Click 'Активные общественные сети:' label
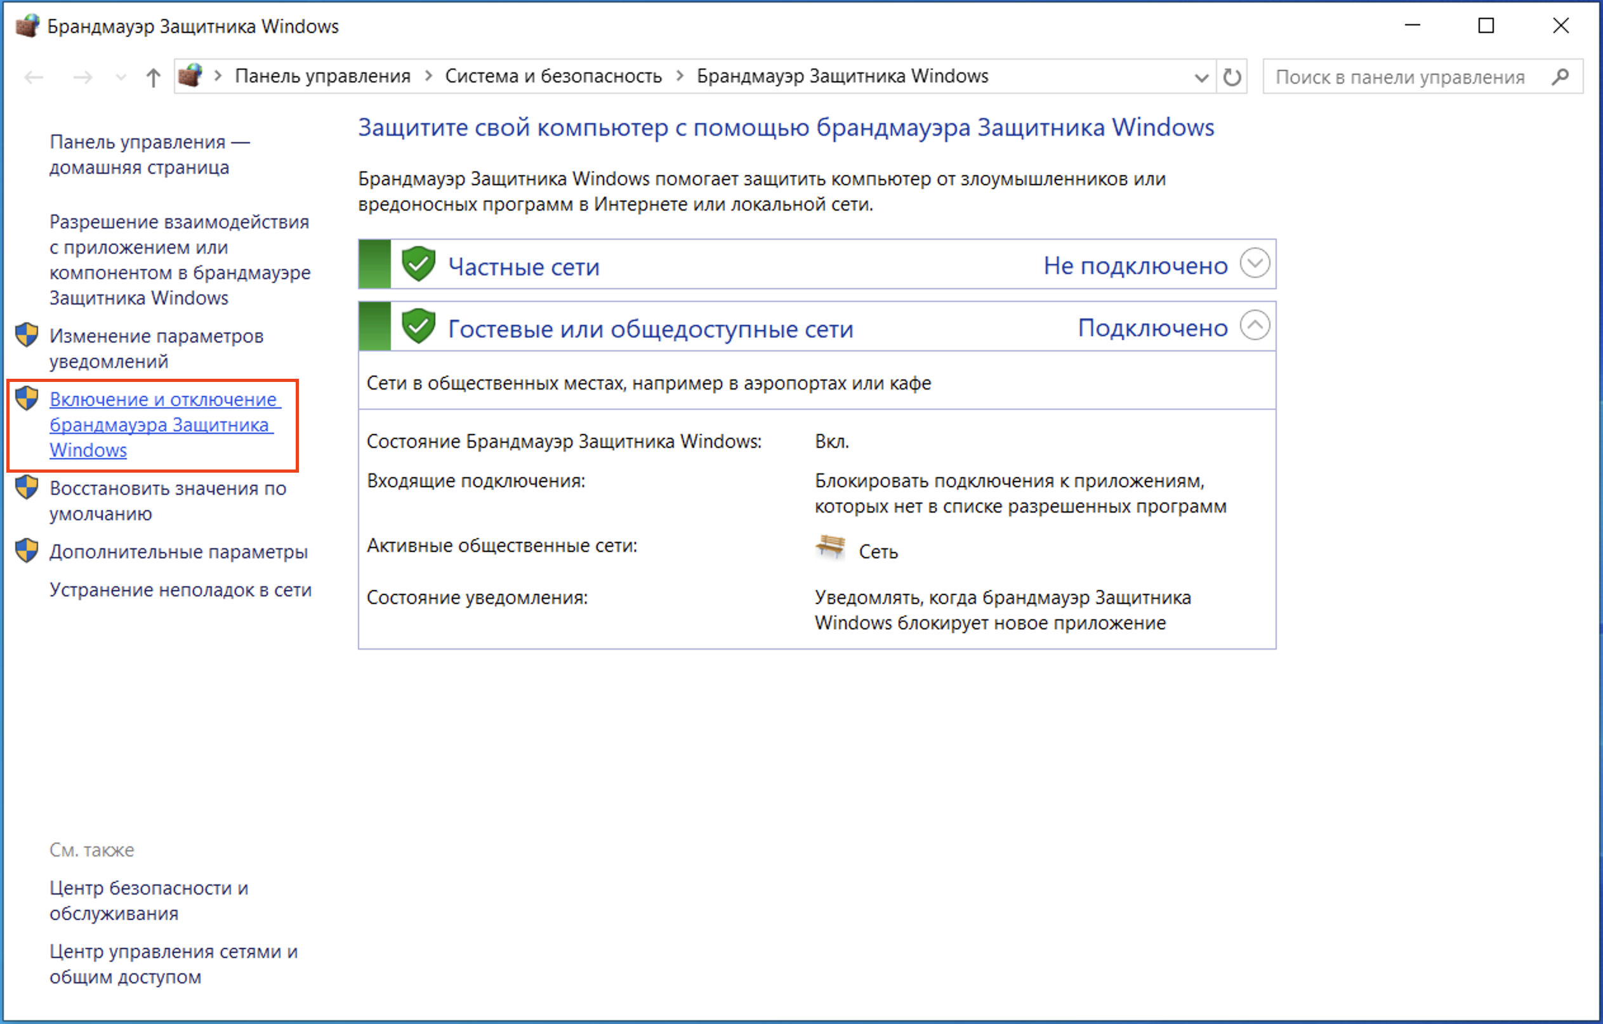The image size is (1603, 1024). [x=502, y=546]
